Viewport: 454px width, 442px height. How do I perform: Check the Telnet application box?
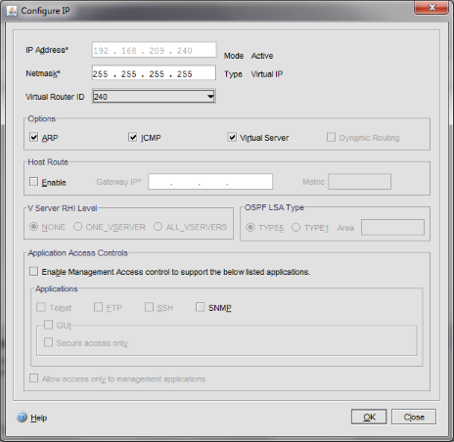(x=41, y=307)
